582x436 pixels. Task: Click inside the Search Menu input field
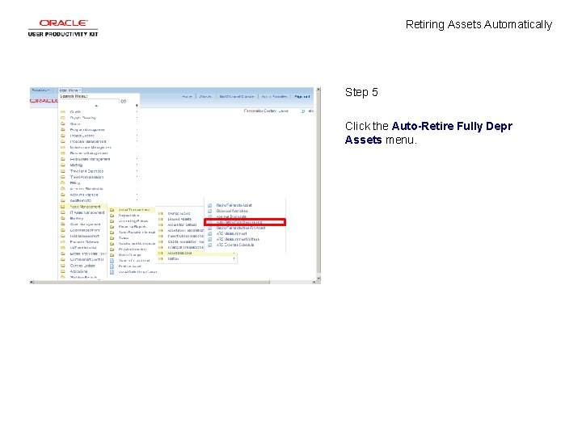click(x=89, y=101)
